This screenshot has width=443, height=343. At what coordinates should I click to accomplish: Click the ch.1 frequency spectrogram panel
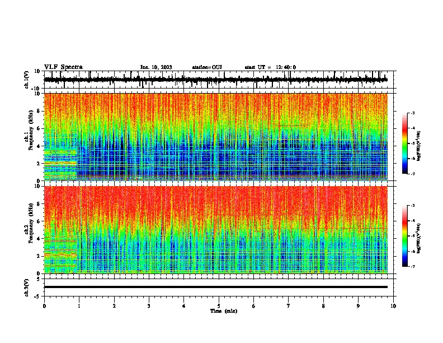coord(215,137)
